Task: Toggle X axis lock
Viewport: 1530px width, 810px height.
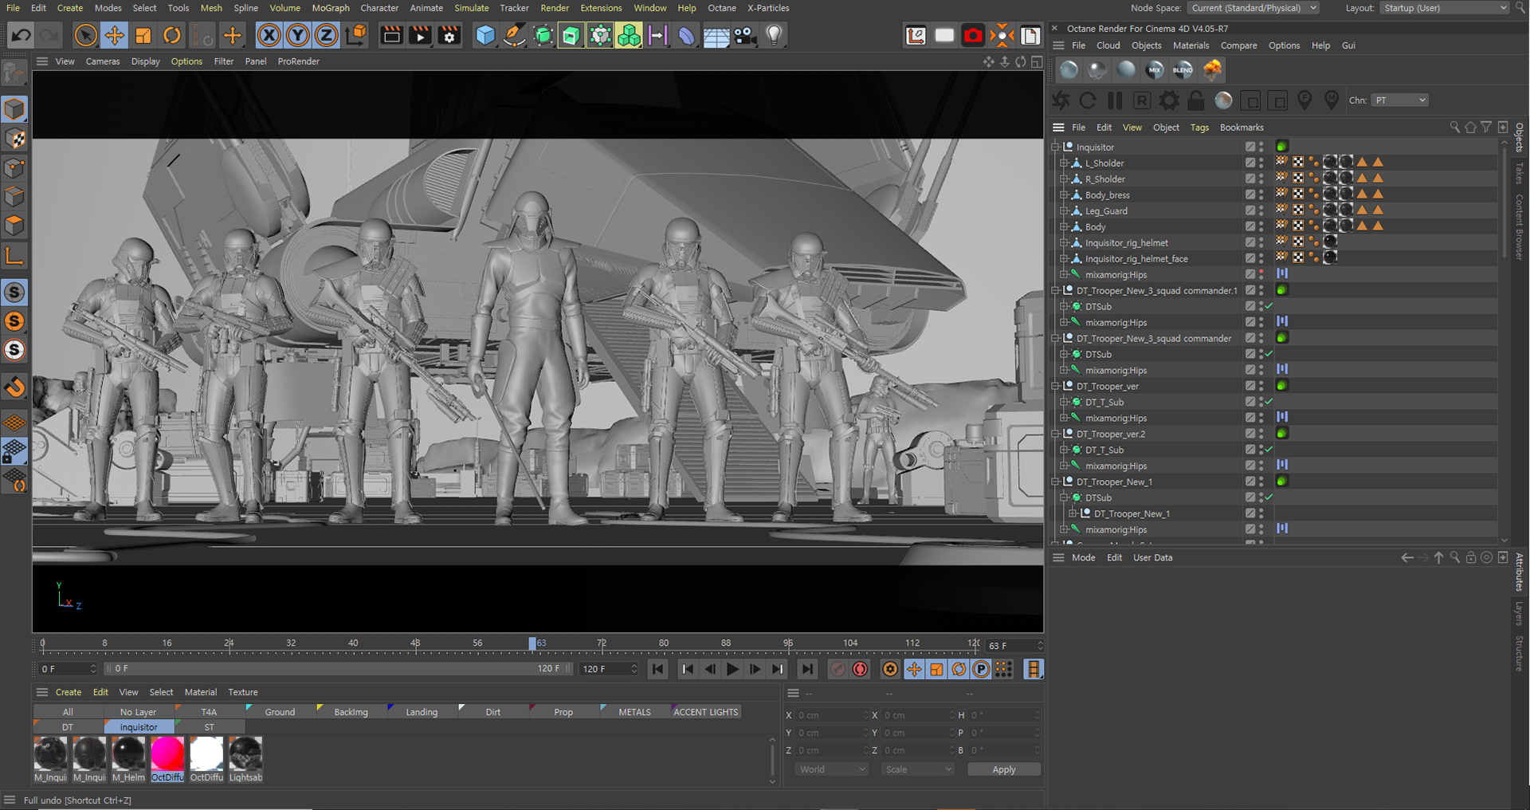Action: (269, 35)
